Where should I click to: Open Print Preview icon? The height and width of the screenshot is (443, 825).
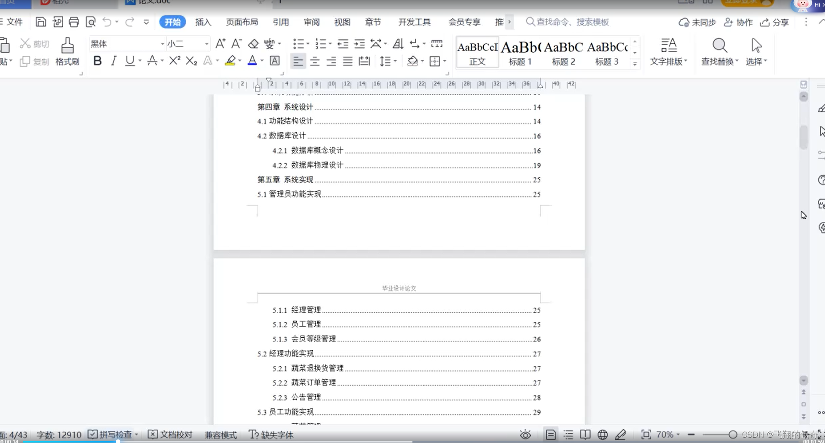90,22
